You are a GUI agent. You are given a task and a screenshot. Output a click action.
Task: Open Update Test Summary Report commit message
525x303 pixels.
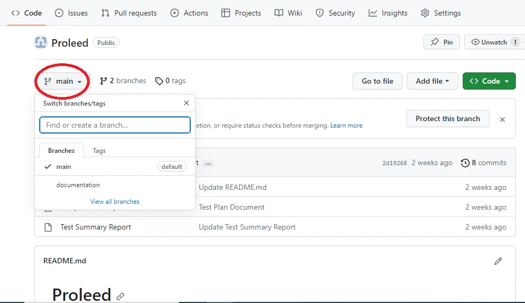click(247, 227)
